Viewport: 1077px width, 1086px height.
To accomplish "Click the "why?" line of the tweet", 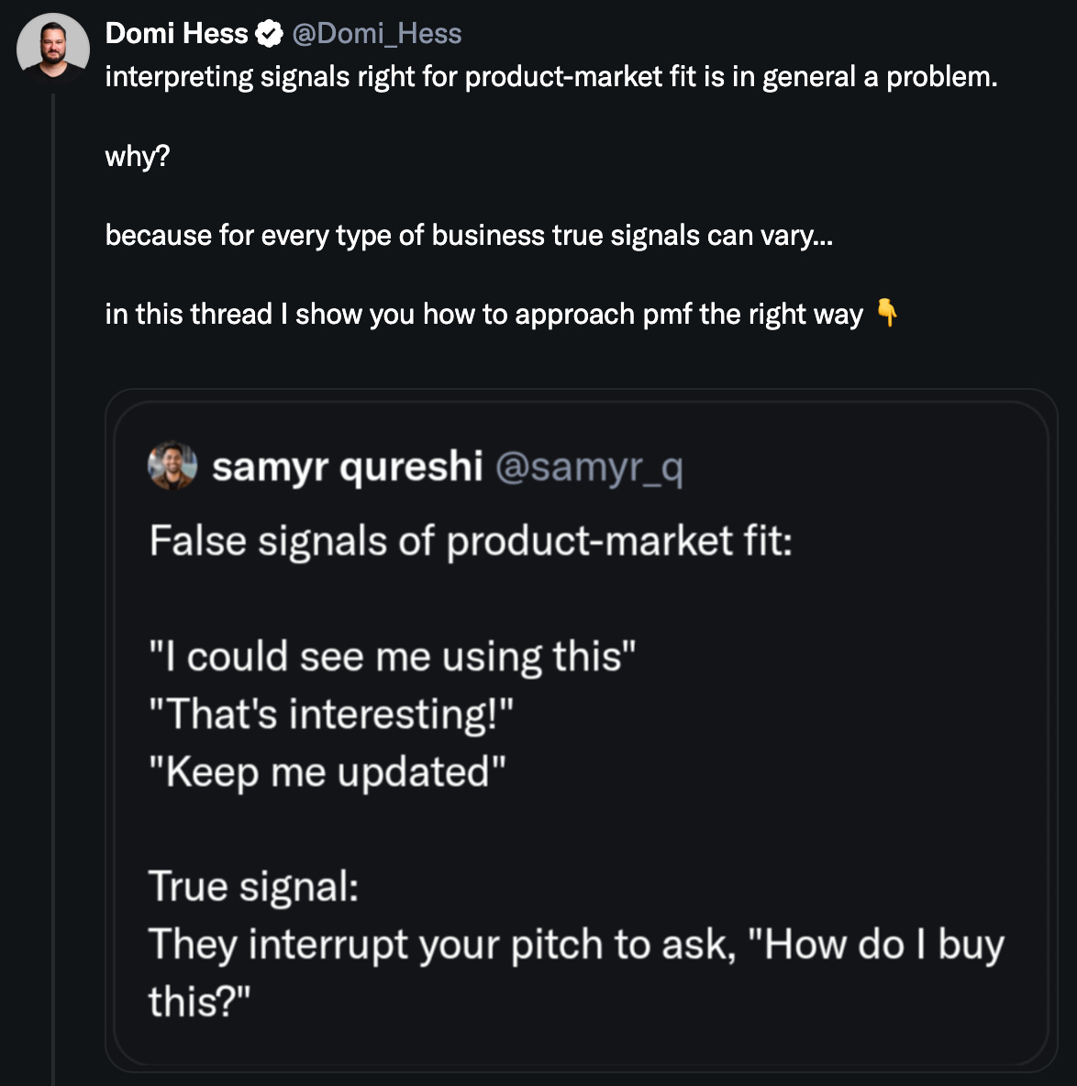I will [138, 156].
